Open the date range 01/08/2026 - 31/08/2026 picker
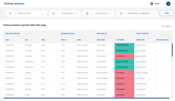The image size is (175, 101). [137, 14]
